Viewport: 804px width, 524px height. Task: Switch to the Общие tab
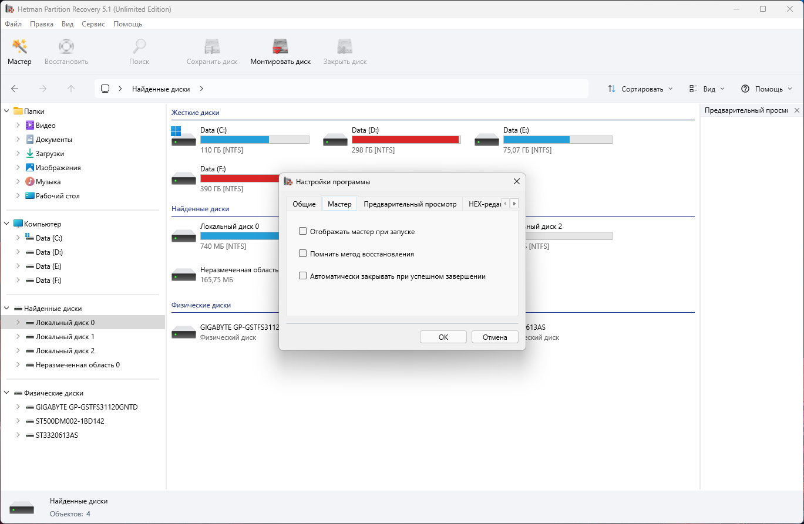(x=304, y=204)
